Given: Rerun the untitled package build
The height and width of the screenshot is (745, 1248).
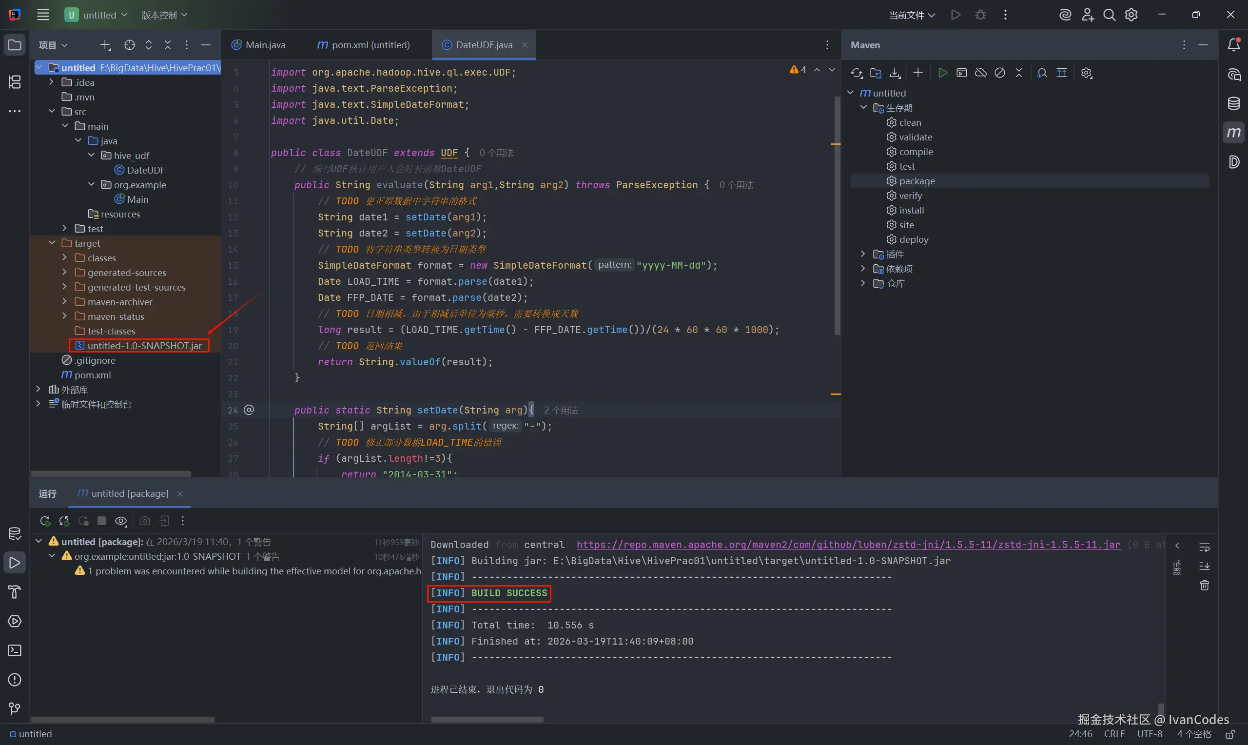Looking at the screenshot, I should 45,521.
